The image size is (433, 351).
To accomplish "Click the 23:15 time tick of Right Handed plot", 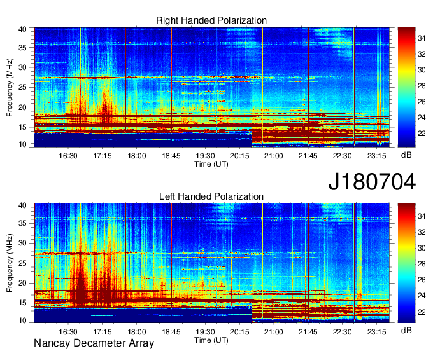I will (x=377, y=156).
